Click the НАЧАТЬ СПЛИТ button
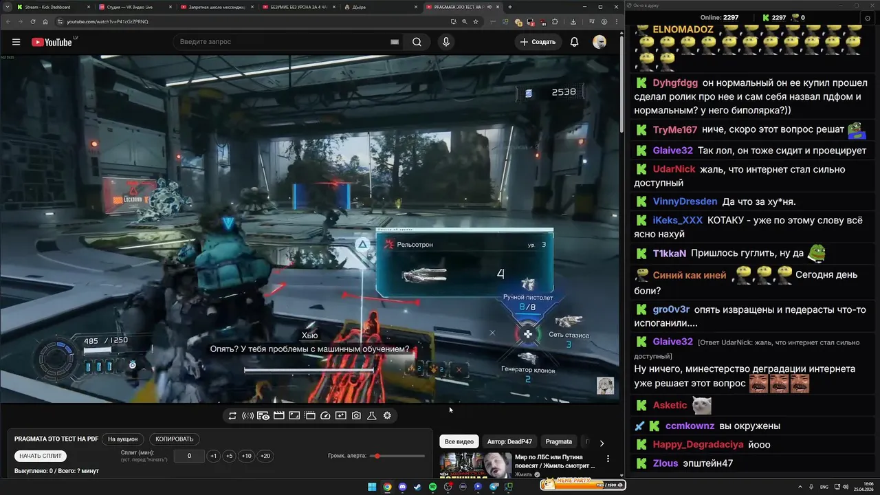 [x=41, y=456]
